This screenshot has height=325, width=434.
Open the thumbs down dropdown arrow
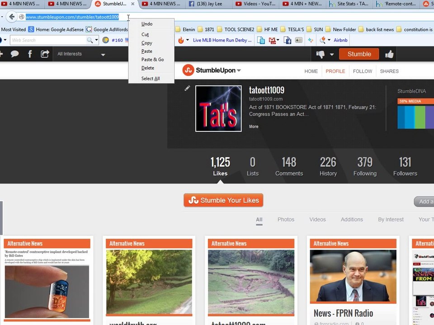331,55
